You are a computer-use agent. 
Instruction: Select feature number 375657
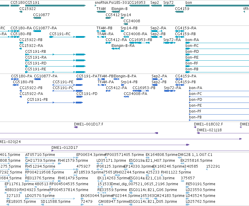(x=188, y=178)
